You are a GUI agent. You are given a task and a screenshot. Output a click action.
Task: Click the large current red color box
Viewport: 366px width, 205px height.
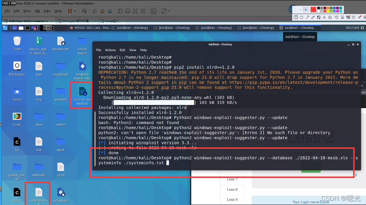tap(314, 9)
